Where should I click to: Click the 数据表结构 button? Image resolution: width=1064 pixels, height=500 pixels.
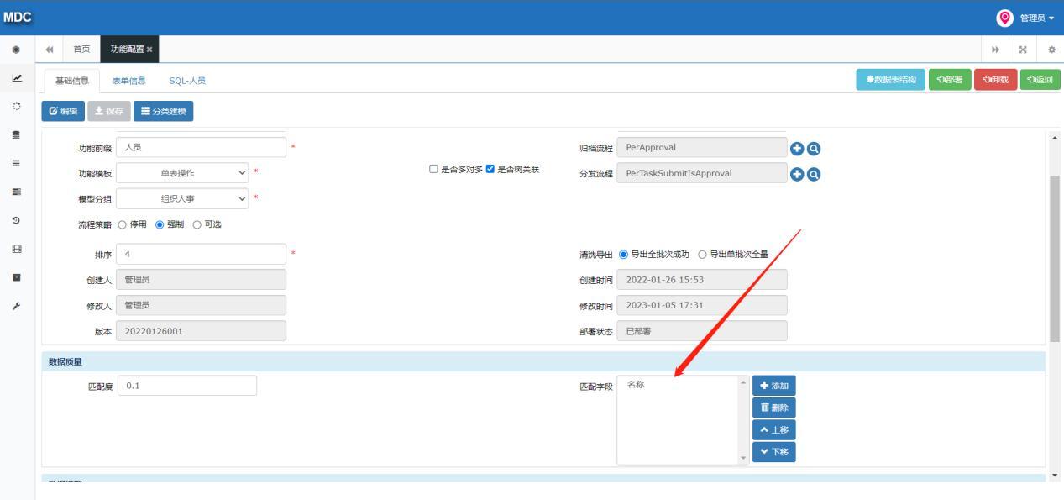point(891,80)
